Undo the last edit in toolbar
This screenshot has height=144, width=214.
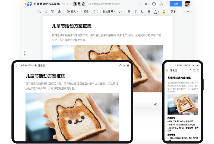(40, 11)
